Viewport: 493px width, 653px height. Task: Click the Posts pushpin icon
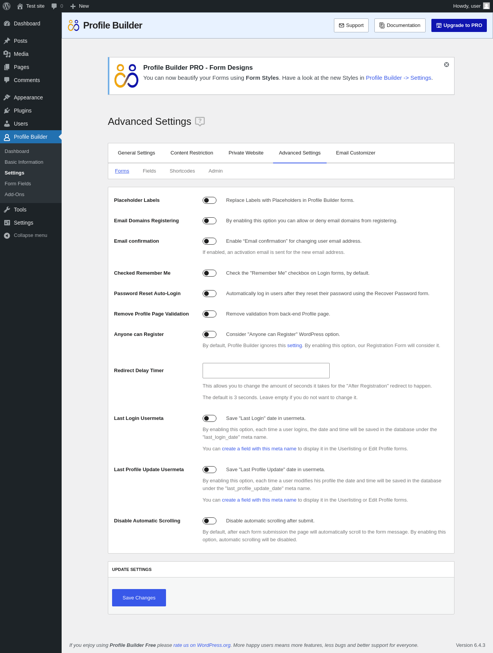7,41
